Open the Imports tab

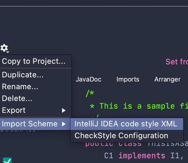click(x=128, y=79)
